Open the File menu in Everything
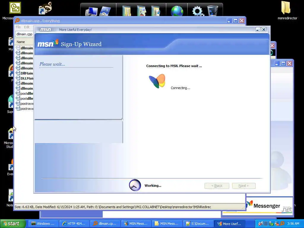Viewport: 304px width, 228px height. (18, 27)
